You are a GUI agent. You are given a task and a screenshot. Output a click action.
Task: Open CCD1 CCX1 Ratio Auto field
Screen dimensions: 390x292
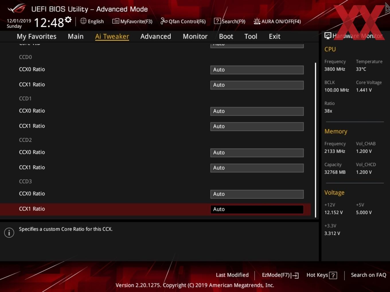(x=257, y=126)
